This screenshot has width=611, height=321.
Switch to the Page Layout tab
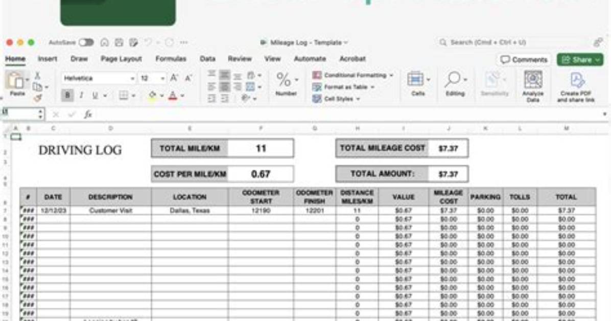coord(121,59)
